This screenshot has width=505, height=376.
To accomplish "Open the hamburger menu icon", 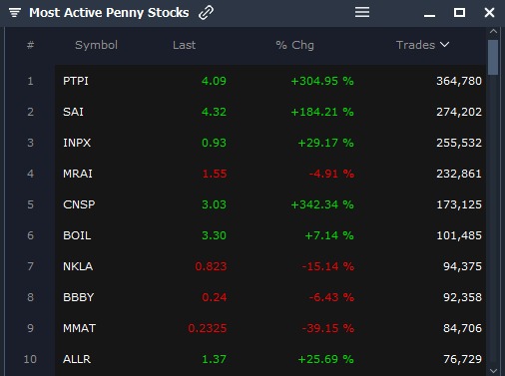I will [362, 12].
